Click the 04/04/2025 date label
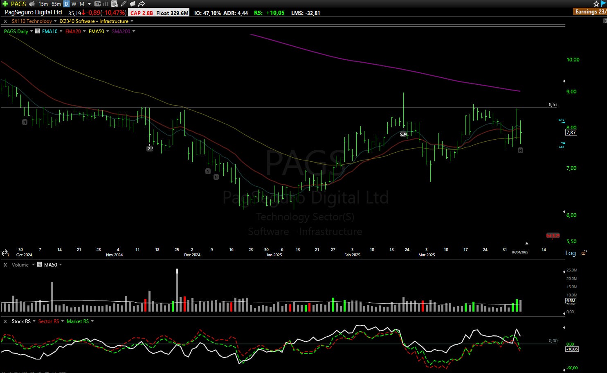This screenshot has width=607, height=373. click(520, 252)
